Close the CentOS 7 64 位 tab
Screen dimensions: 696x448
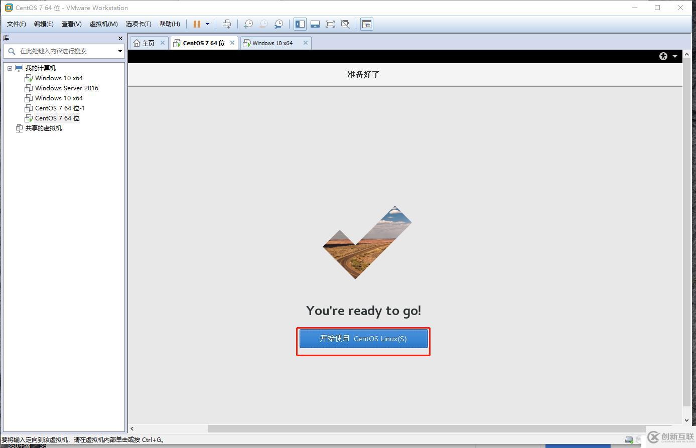tap(232, 43)
